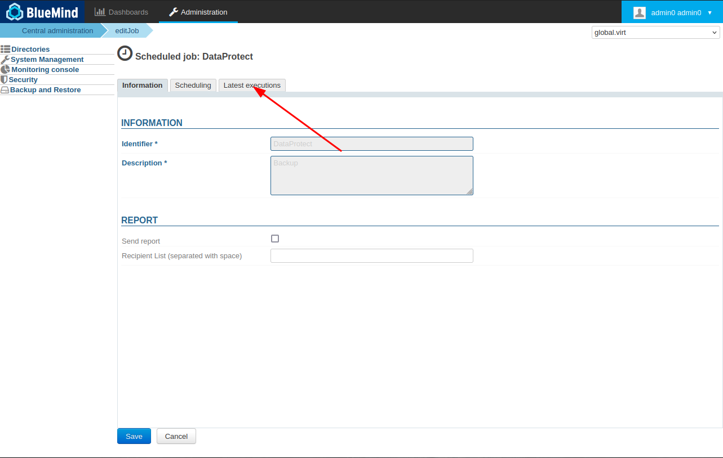Click the admin0 user avatar icon
The width and height of the screenshot is (723, 458).
[x=639, y=12]
